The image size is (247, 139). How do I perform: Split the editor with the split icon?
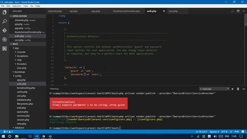point(238,11)
